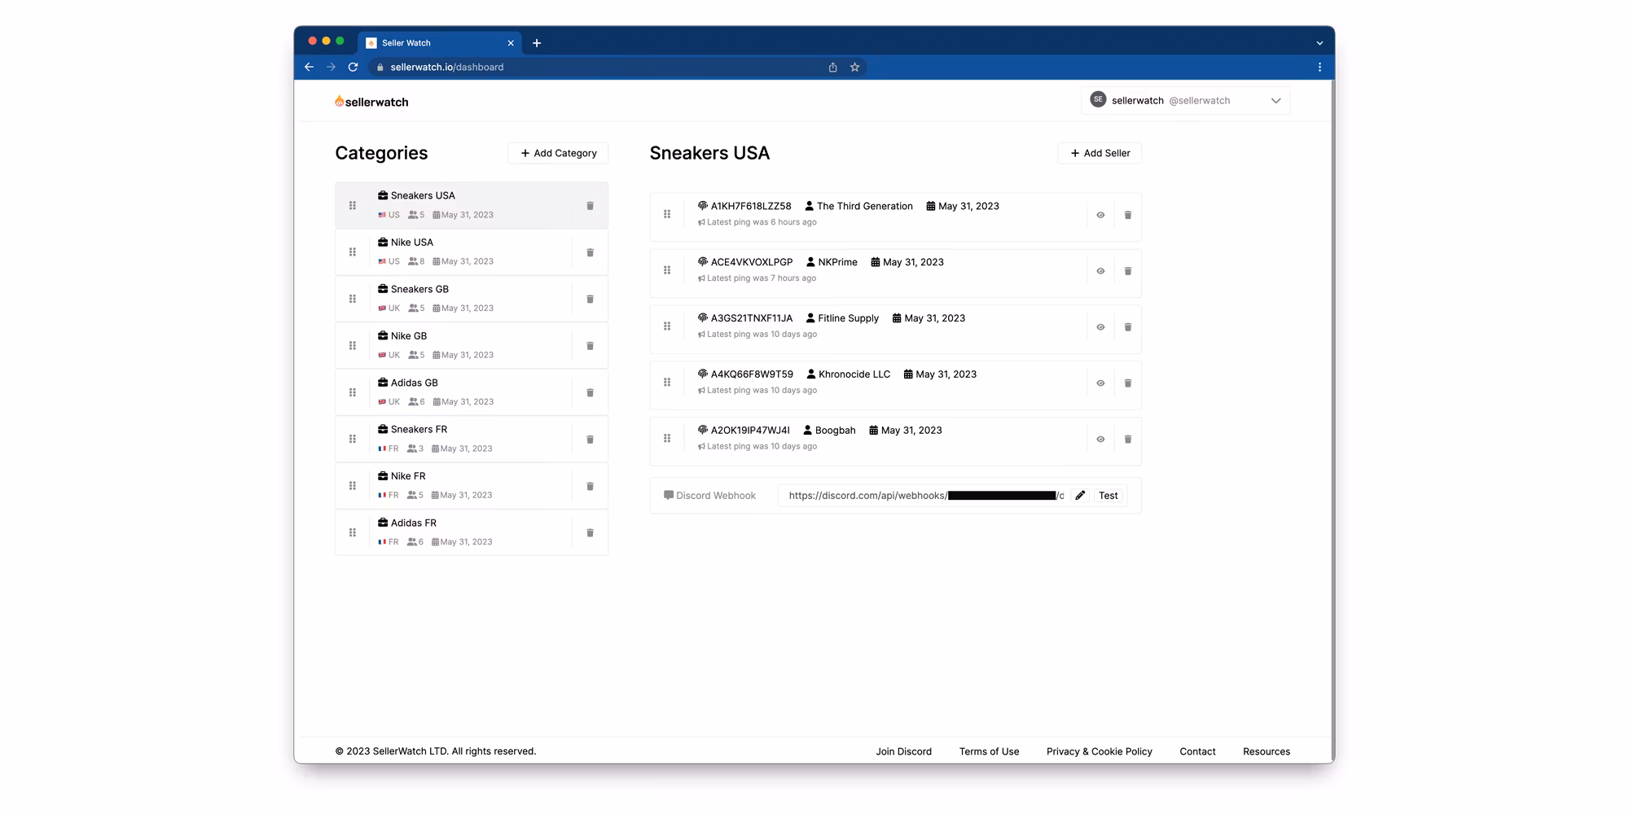Toggle eye icon for Fitline Supply
1629x814 pixels.
point(1100,327)
